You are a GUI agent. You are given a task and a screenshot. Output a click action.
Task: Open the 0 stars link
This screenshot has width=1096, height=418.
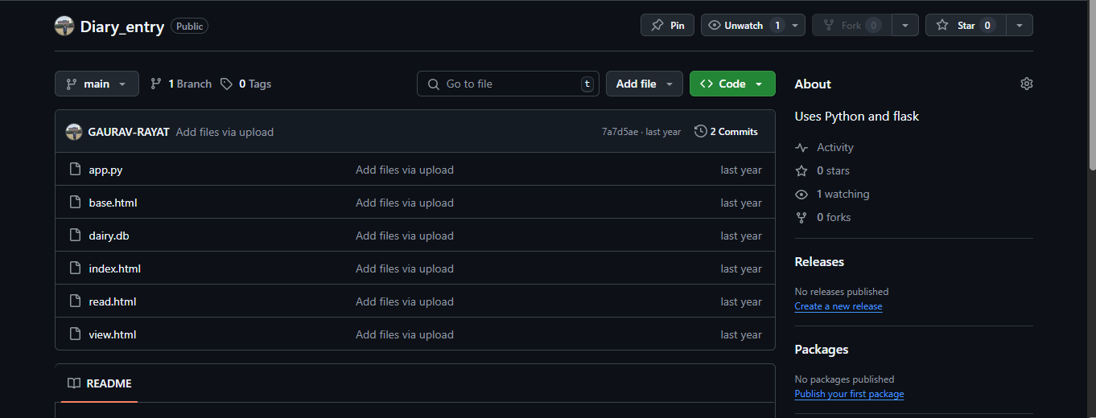click(x=822, y=170)
